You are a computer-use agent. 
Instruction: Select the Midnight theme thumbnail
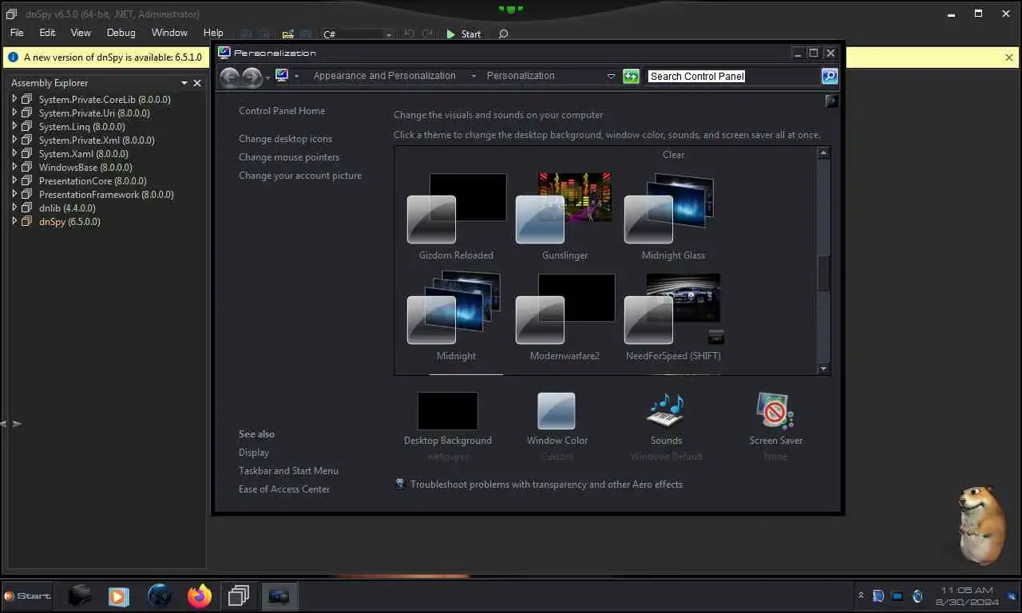pyautogui.click(x=455, y=308)
